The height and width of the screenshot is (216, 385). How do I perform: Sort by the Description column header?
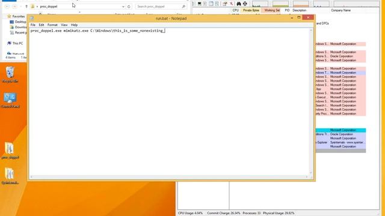(300, 10)
